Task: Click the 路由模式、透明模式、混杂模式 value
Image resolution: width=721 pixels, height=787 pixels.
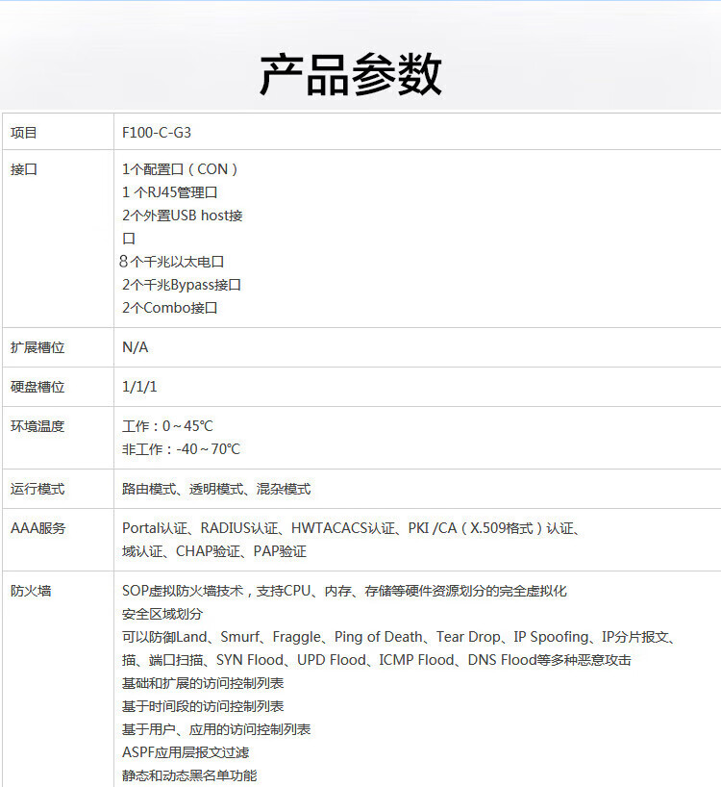Action: tap(216, 489)
